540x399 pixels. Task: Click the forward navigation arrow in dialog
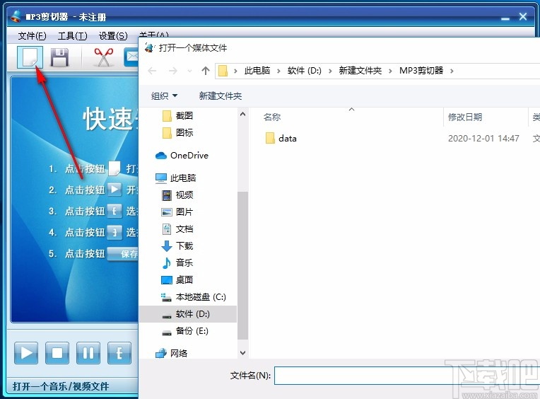[173, 71]
